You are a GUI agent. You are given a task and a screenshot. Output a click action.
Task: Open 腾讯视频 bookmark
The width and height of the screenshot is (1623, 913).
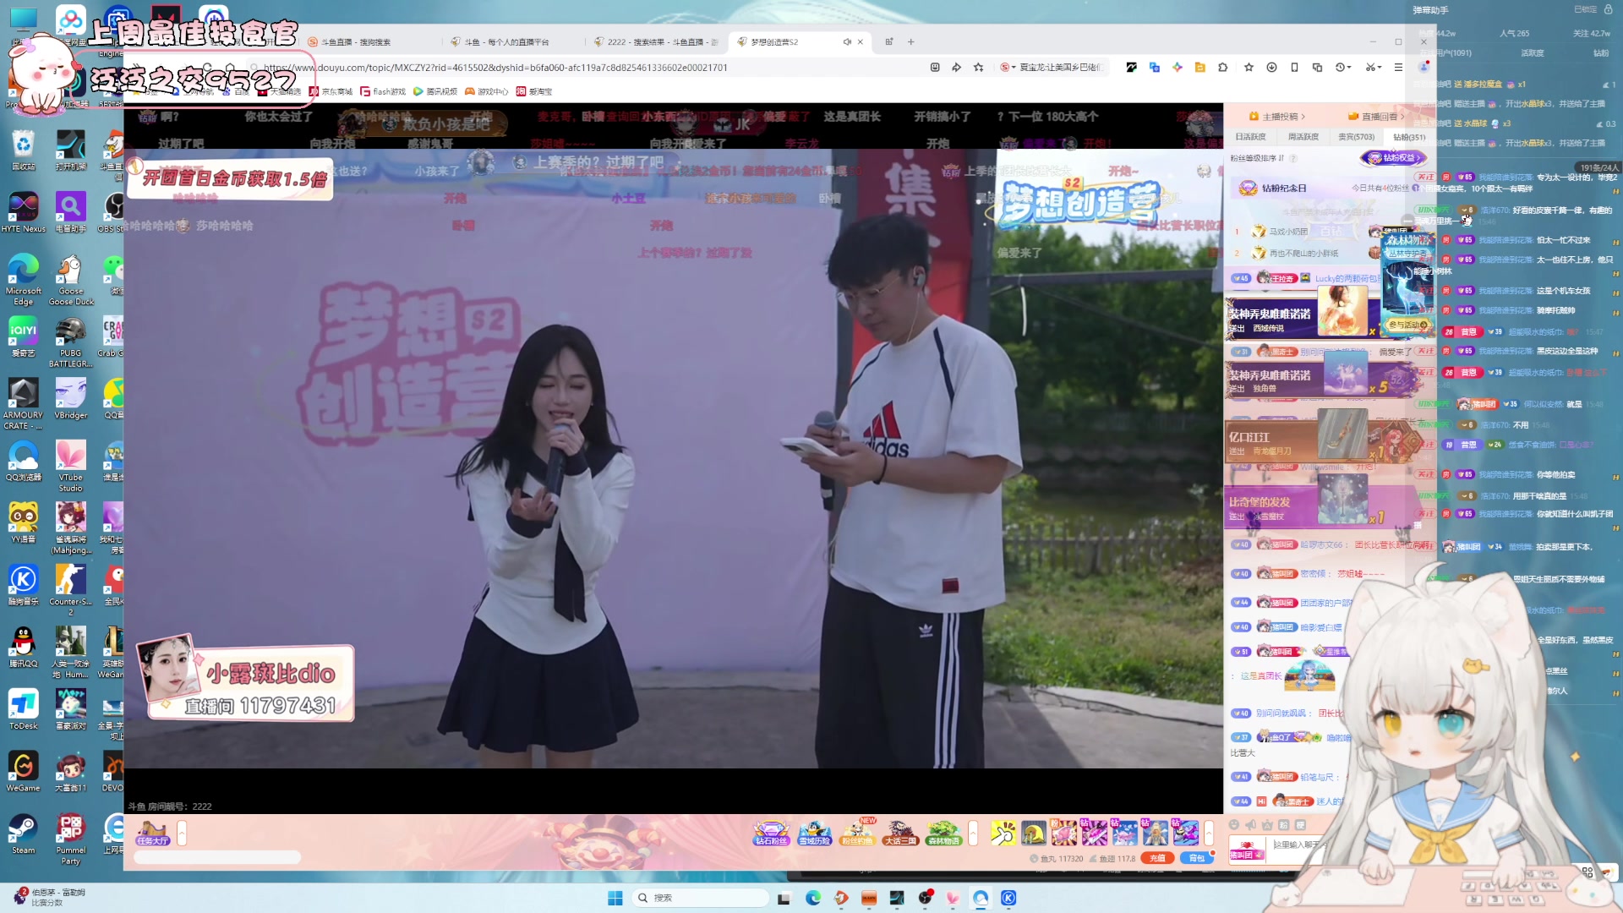(x=435, y=91)
